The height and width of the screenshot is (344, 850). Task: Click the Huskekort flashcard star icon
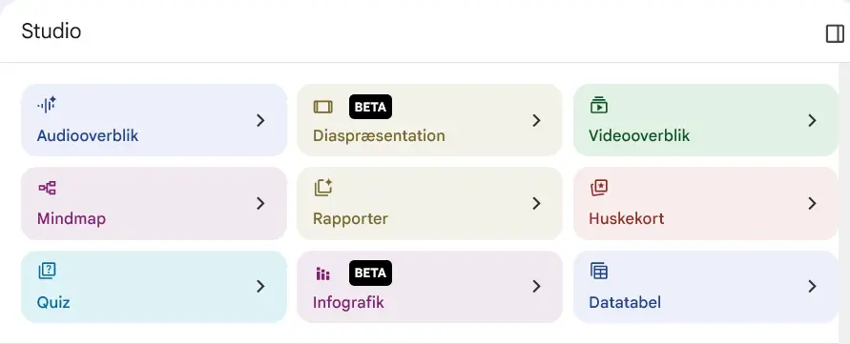(599, 188)
